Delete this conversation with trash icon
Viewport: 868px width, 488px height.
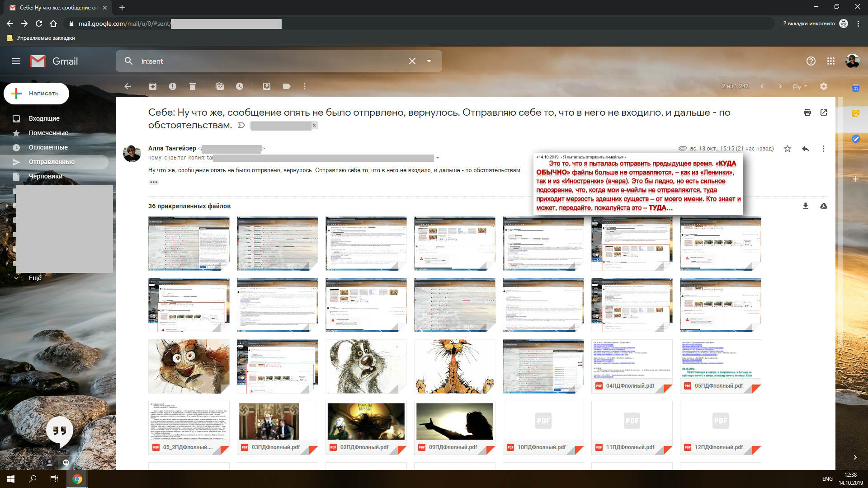point(193,86)
